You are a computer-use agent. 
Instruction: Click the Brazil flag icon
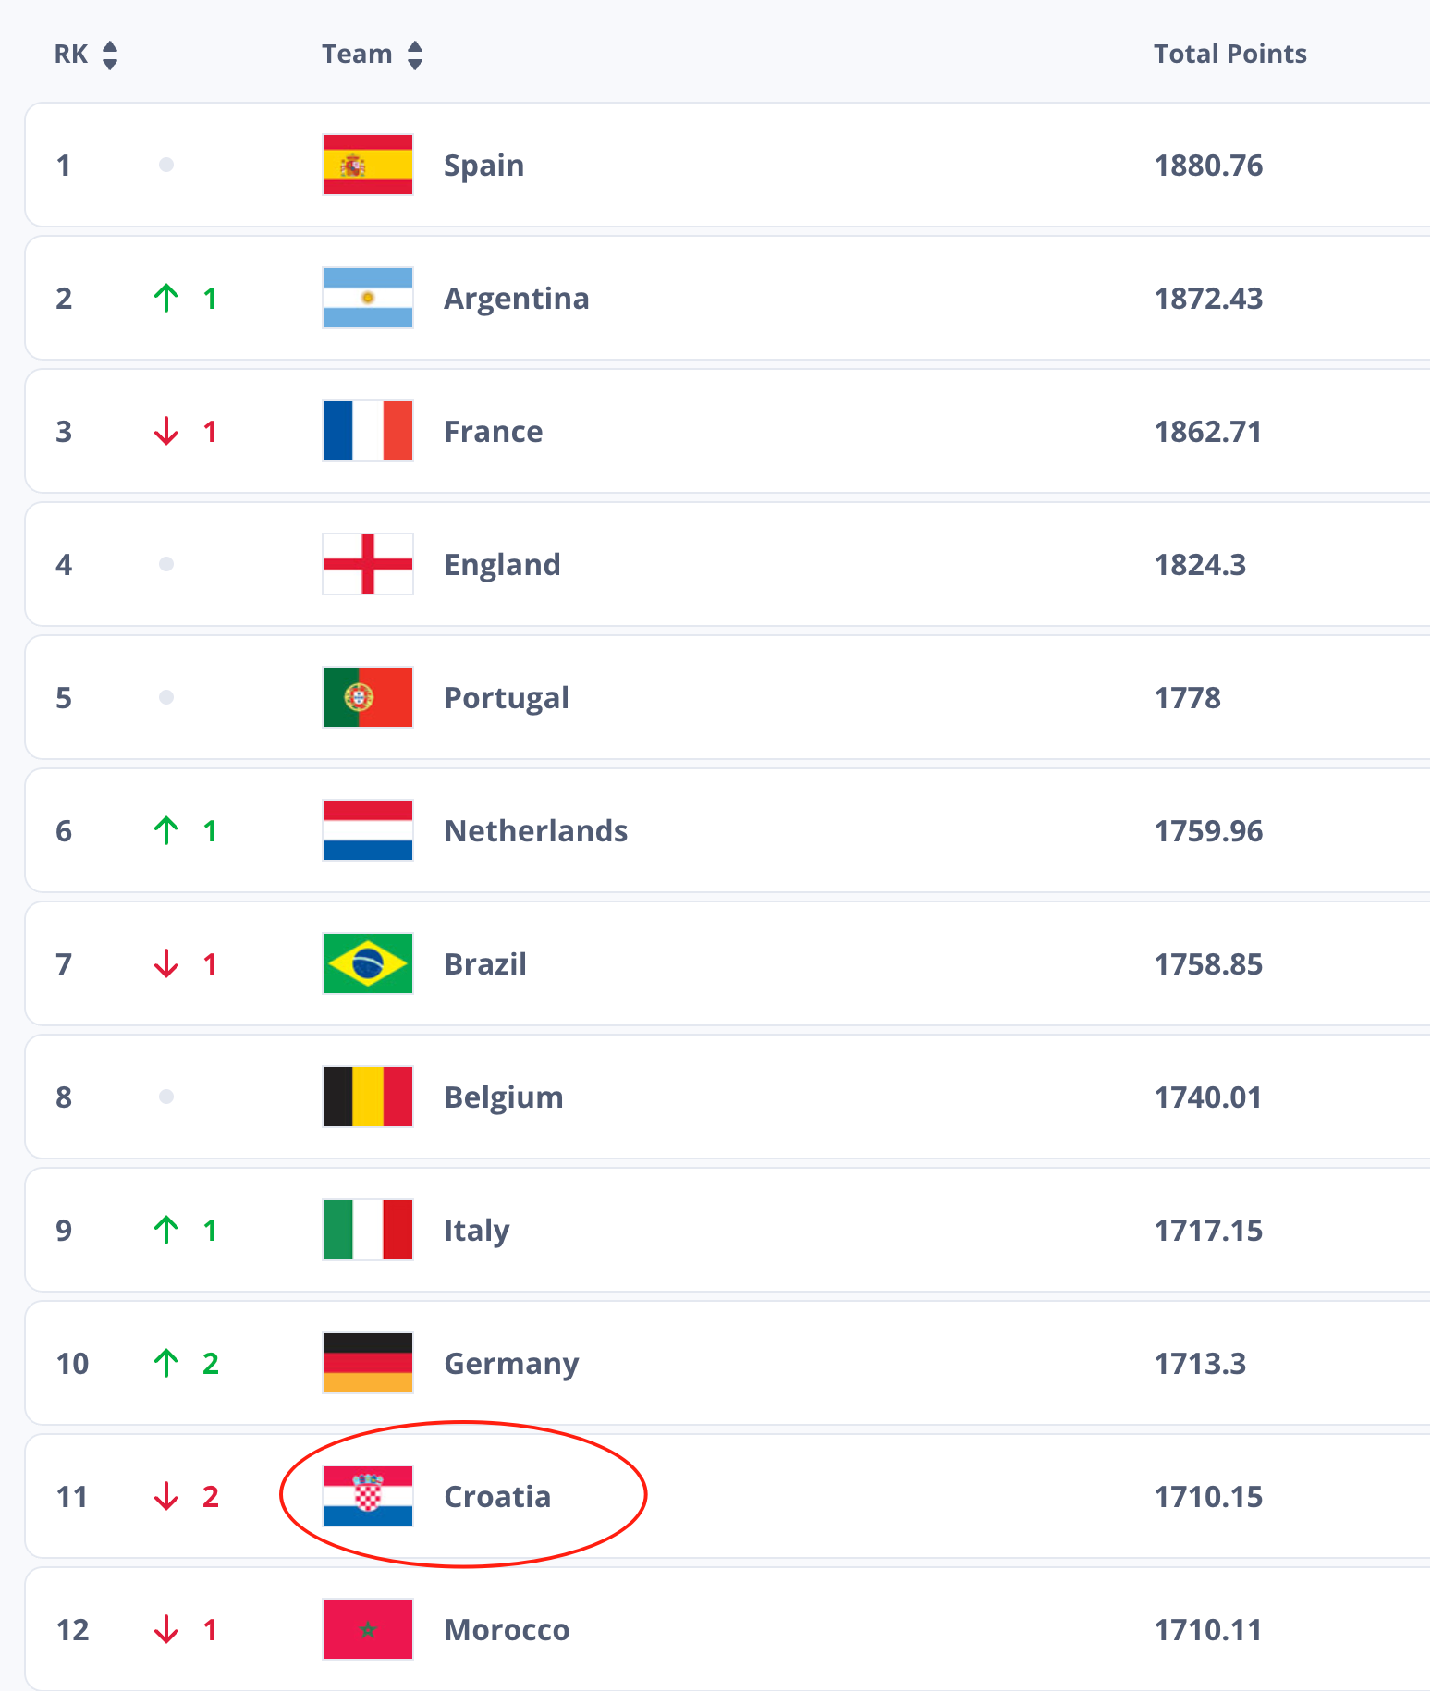[367, 963]
